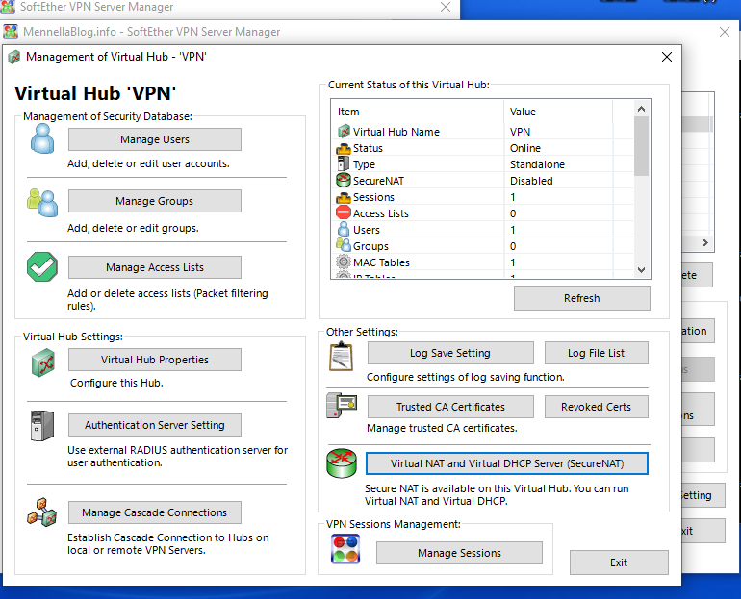Click the hub icon in dialog title bar
This screenshot has height=599, width=741.
14,57
